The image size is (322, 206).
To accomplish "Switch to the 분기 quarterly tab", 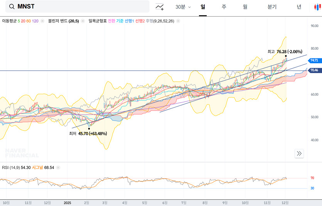I will (272, 7).
